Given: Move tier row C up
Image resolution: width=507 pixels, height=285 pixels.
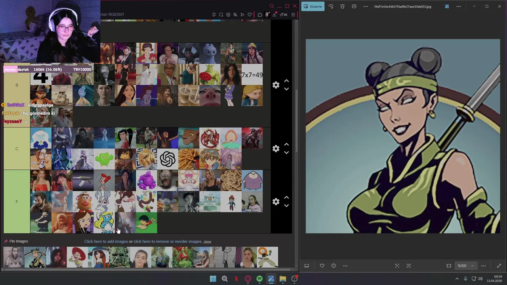Looking at the screenshot, I should pos(286,144).
